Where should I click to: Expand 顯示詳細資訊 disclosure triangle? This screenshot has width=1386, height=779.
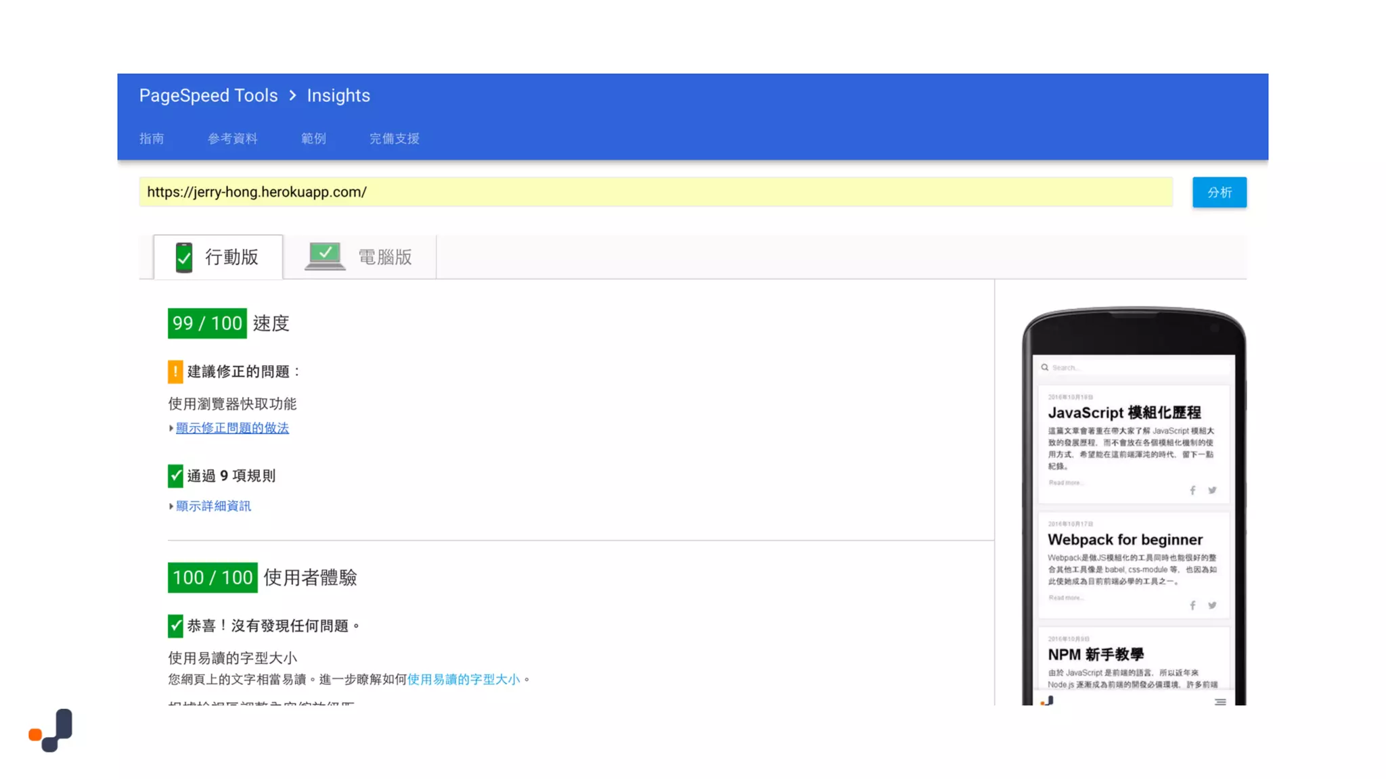pyautogui.click(x=171, y=506)
